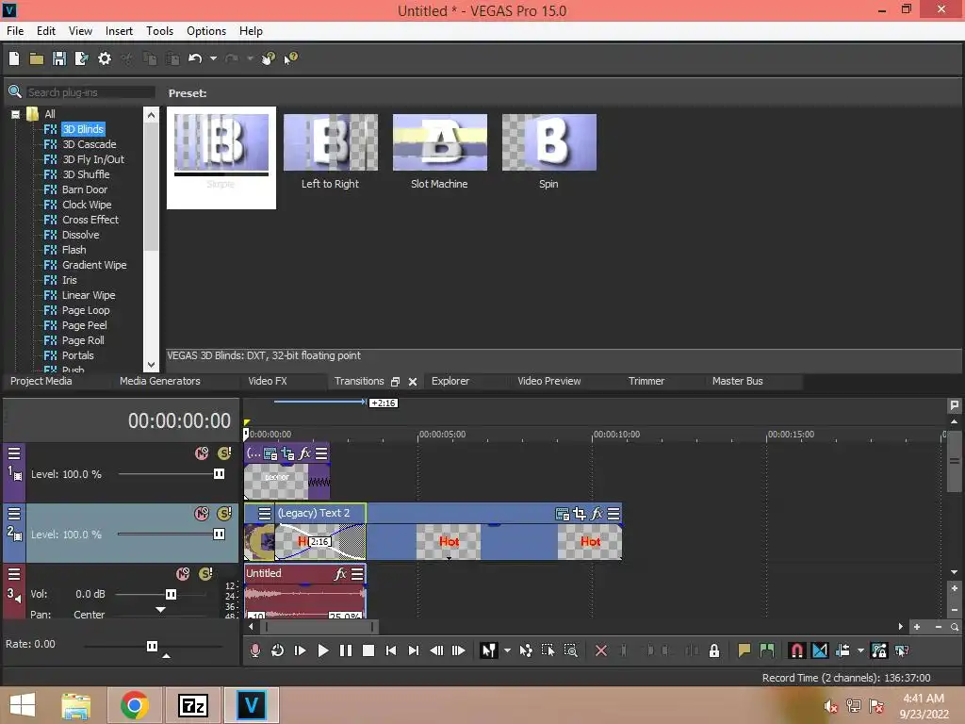Image resolution: width=965 pixels, height=724 pixels.
Task: Mute audio track 3
Action: point(183,573)
